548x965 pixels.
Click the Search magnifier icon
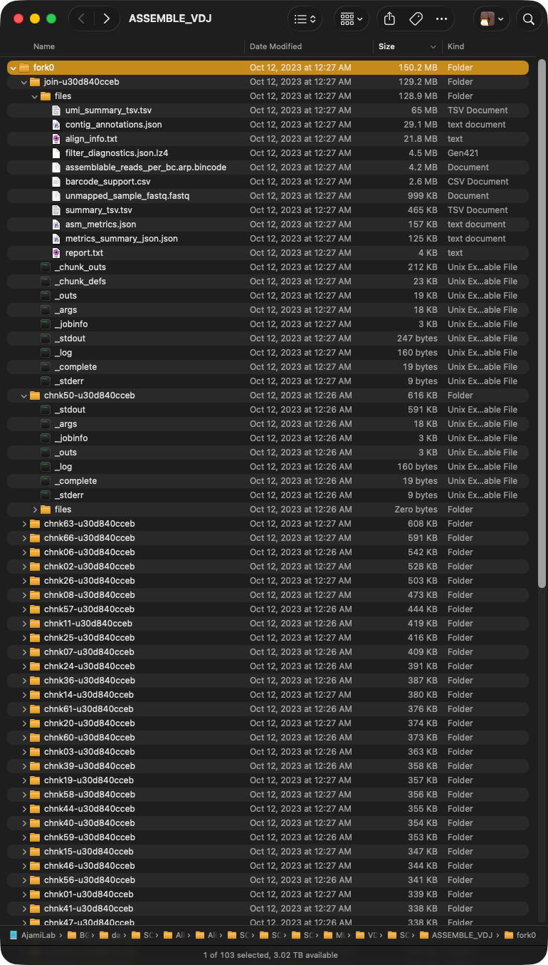528,19
